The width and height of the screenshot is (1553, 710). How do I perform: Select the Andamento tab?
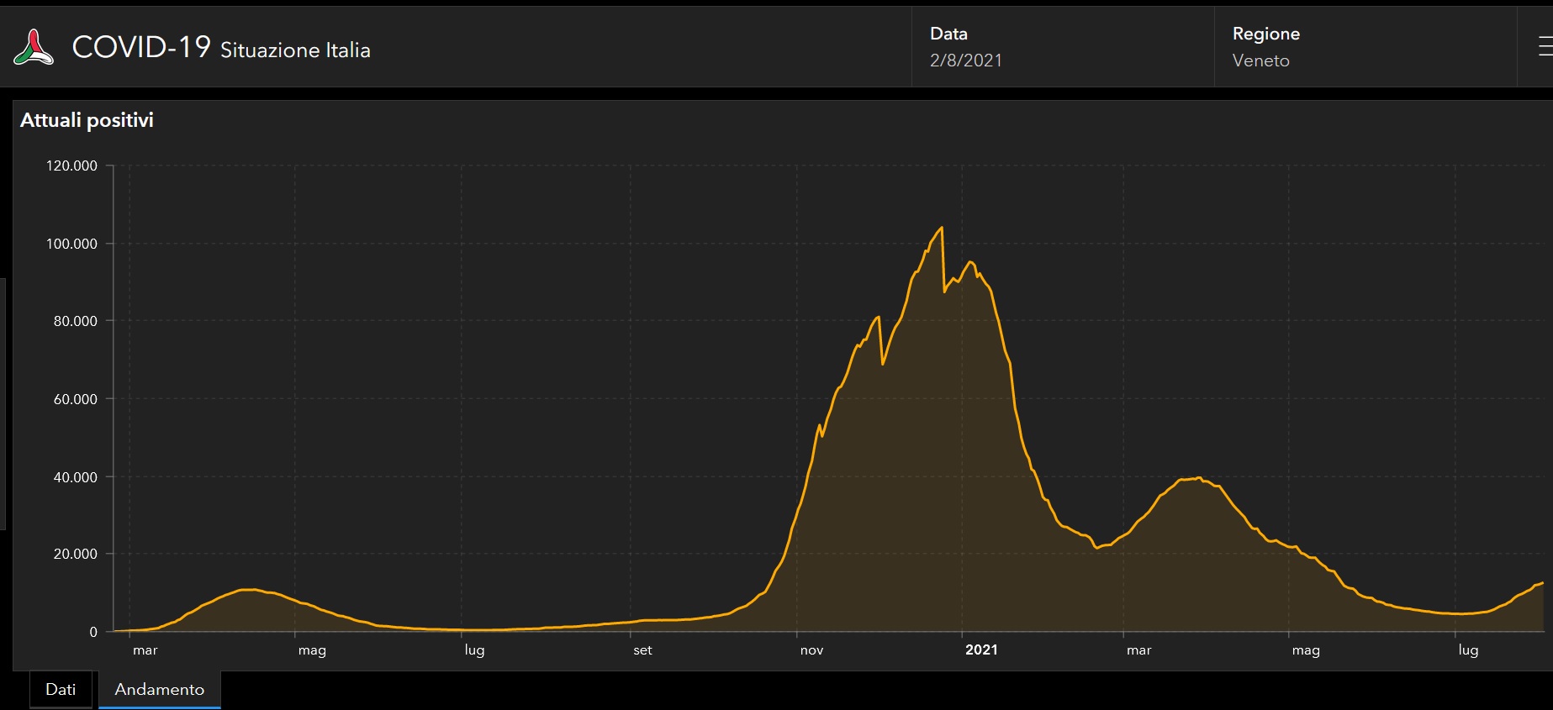159,689
